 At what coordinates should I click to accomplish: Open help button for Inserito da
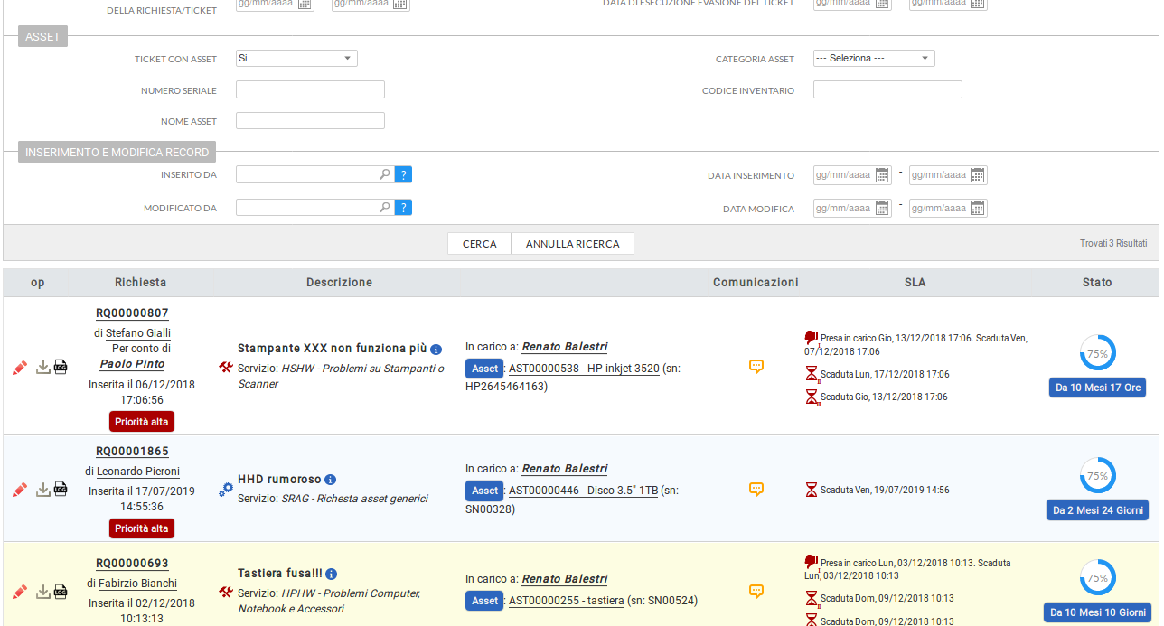404,174
